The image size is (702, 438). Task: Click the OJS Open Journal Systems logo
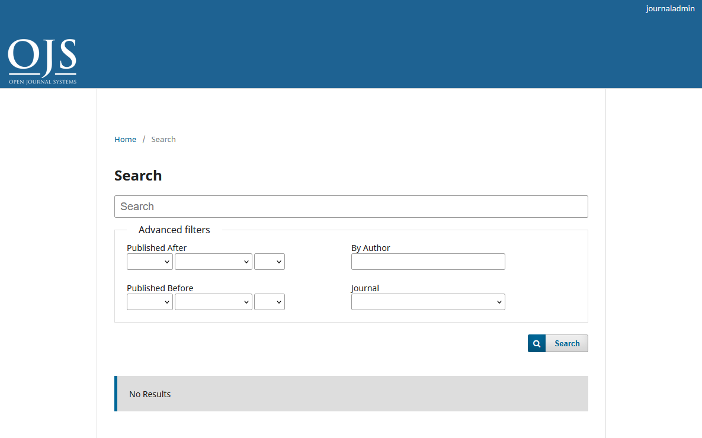click(x=42, y=62)
